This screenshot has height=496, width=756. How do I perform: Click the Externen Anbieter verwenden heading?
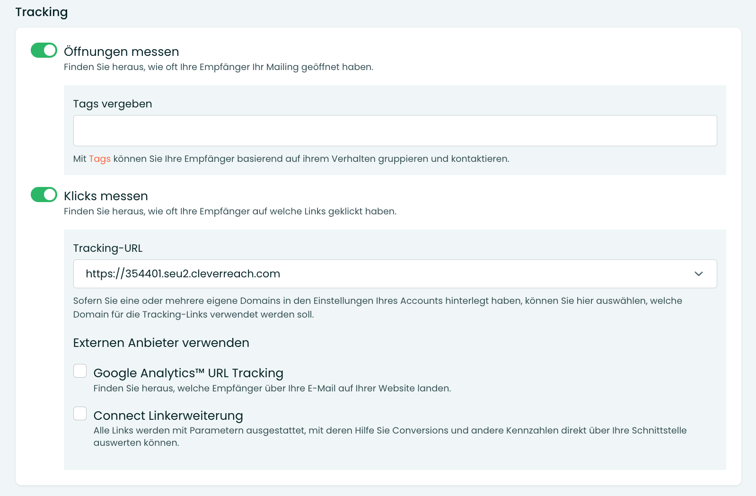click(x=161, y=343)
